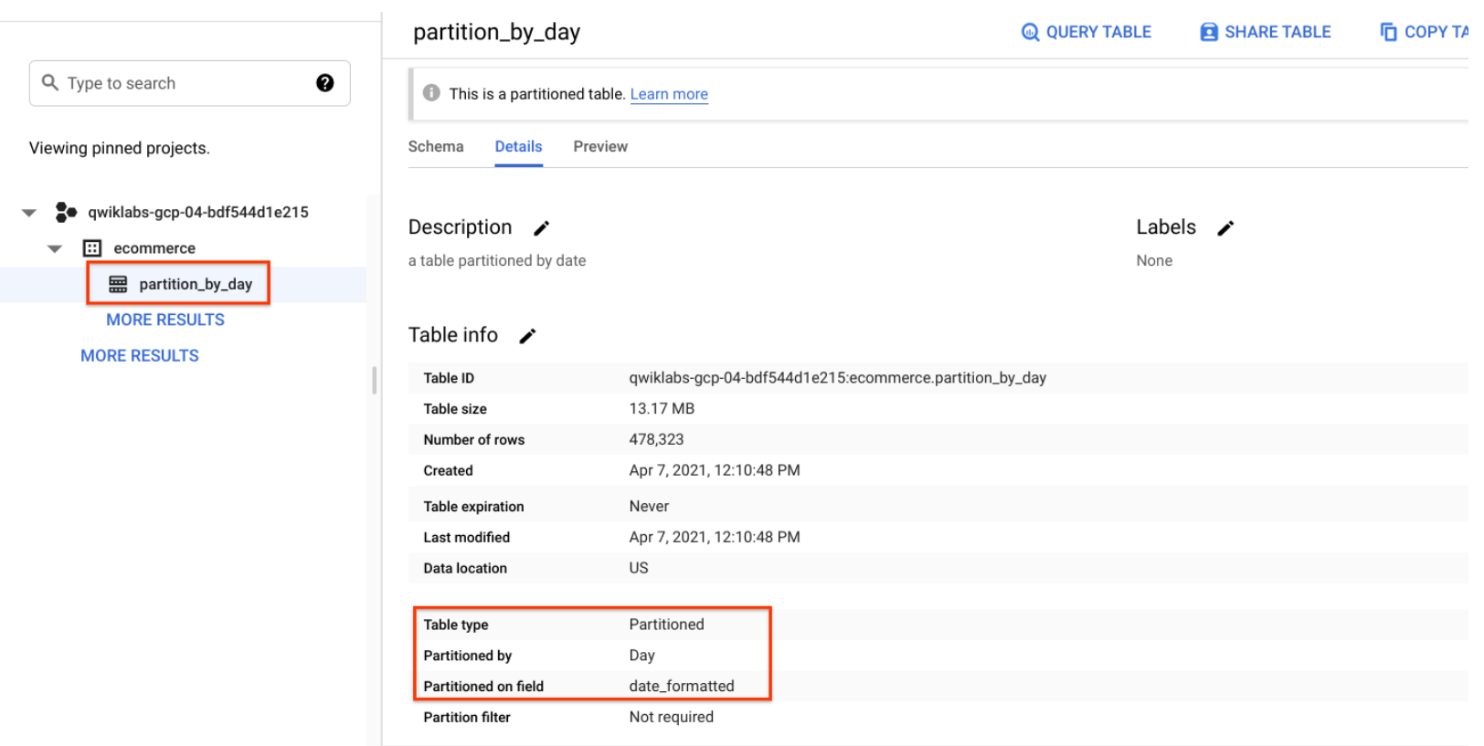The width and height of the screenshot is (1484, 746).
Task: Click the SHARE TABLE button
Action: pyautogui.click(x=1265, y=32)
